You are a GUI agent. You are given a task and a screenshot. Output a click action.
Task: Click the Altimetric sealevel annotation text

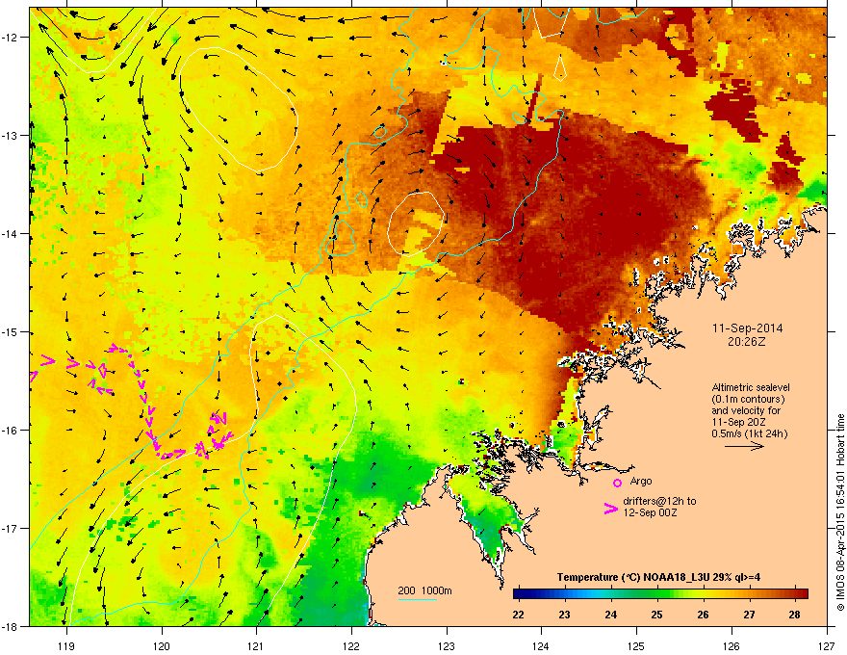(x=751, y=387)
